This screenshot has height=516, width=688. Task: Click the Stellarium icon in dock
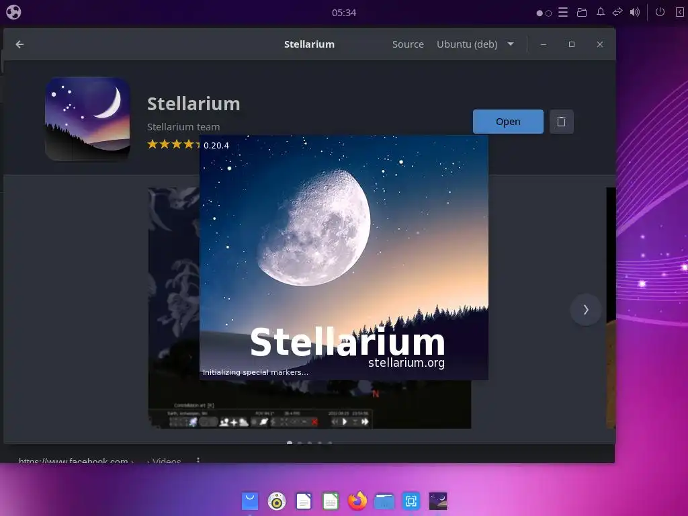pos(438,501)
